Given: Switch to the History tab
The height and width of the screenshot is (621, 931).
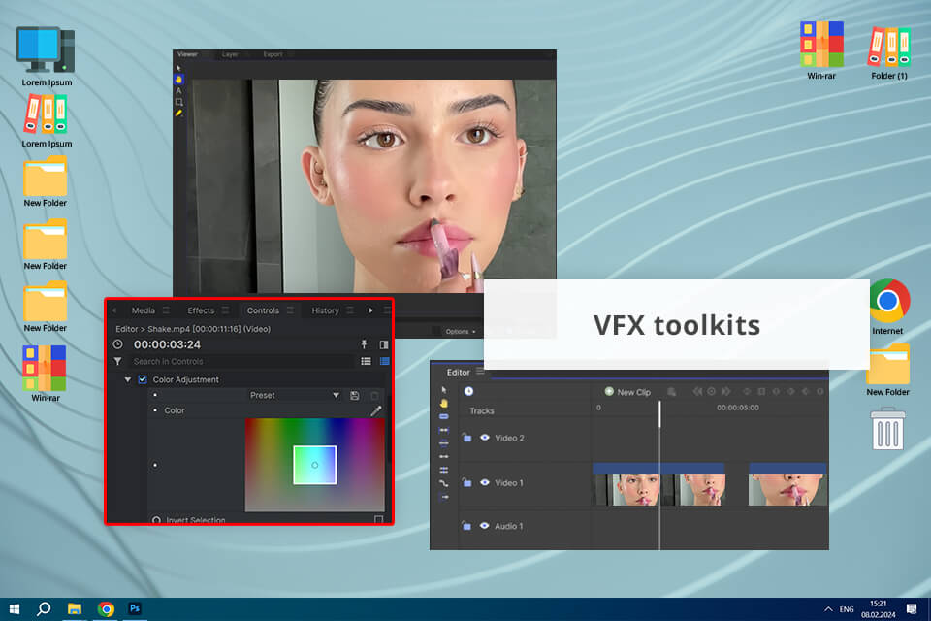Looking at the screenshot, I should click(x=326, y=310).
